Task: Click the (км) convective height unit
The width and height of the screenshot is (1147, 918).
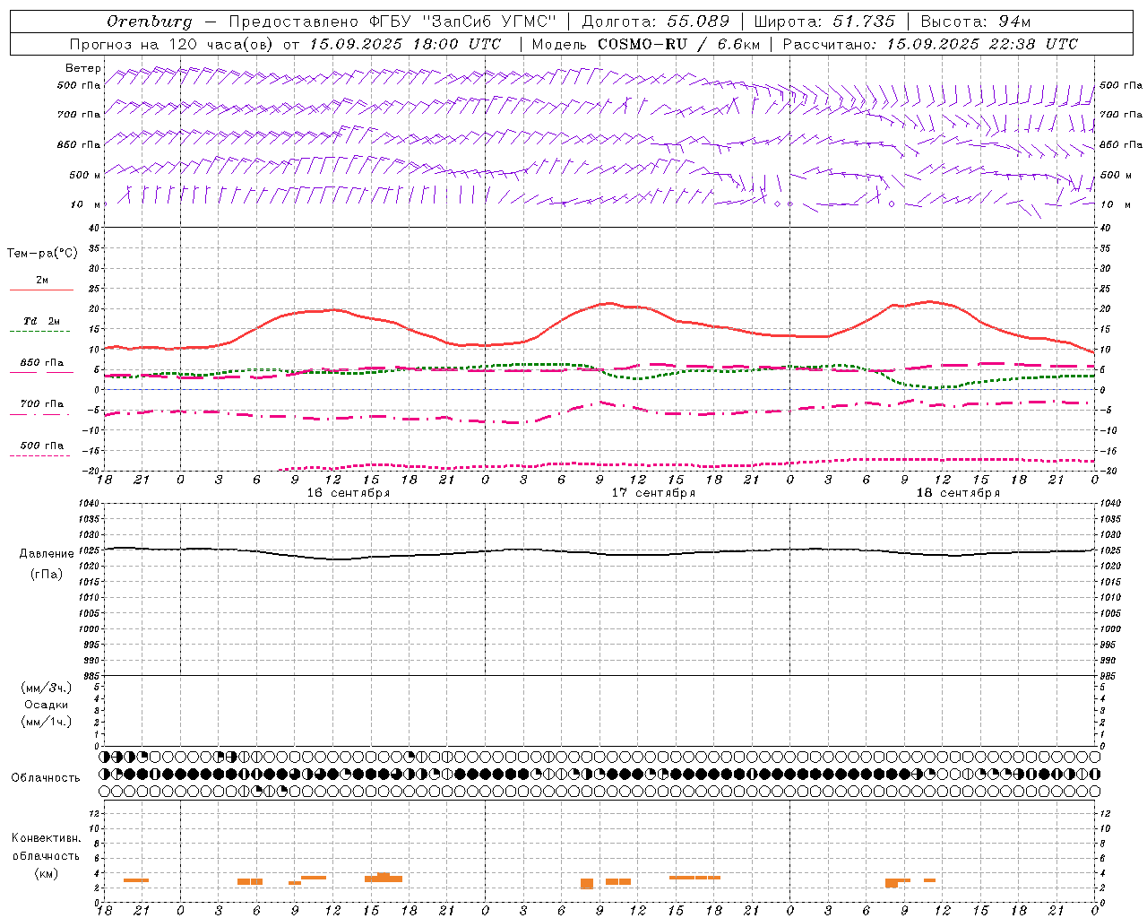Action: pos(47,873)
